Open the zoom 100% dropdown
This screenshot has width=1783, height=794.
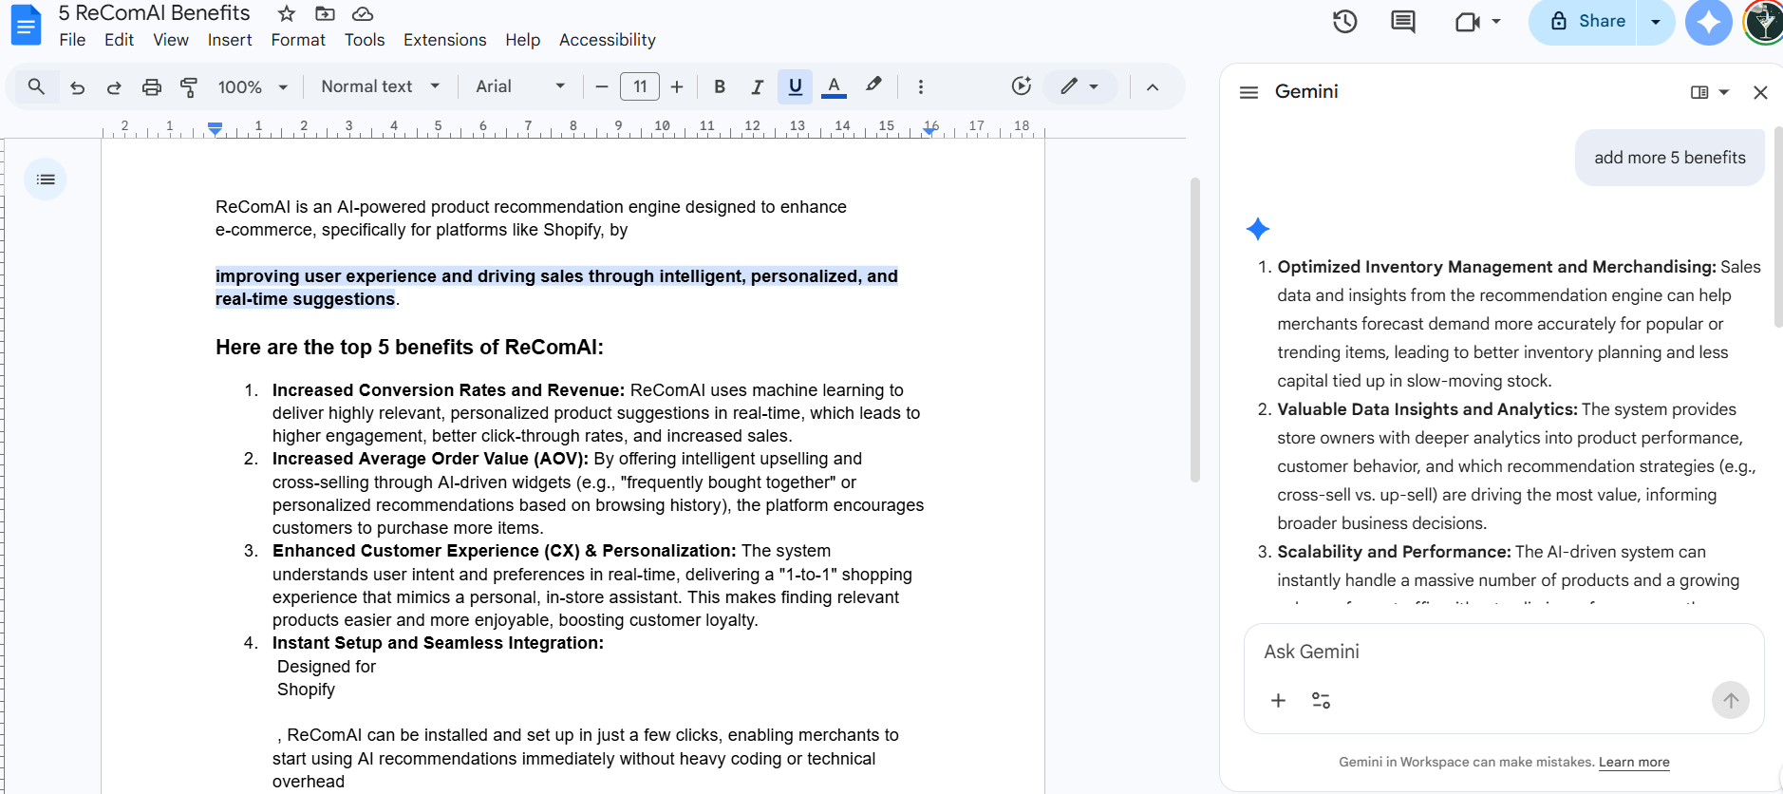click(253, 86)
